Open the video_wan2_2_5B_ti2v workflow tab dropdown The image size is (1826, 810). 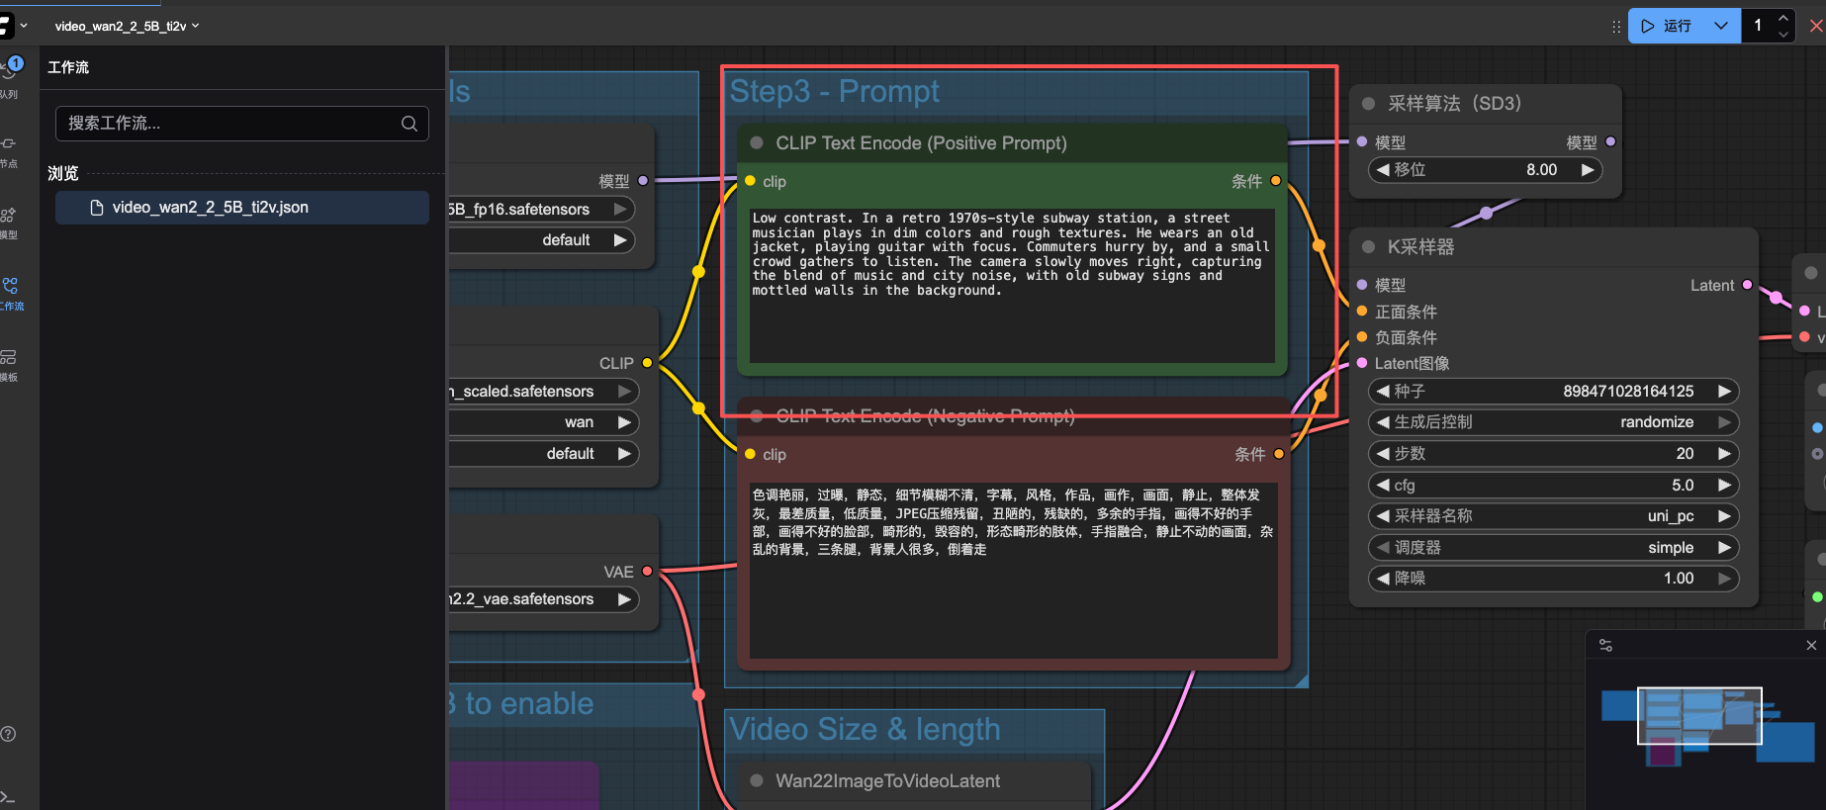pos(195,26)
